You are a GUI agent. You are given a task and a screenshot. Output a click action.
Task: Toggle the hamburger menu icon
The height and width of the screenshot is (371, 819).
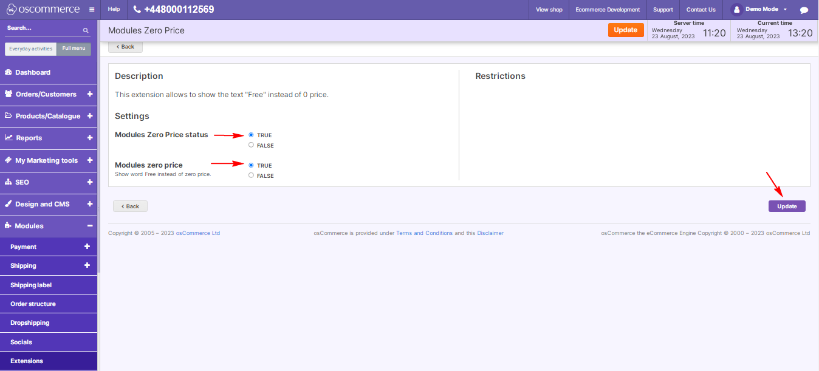91,10
